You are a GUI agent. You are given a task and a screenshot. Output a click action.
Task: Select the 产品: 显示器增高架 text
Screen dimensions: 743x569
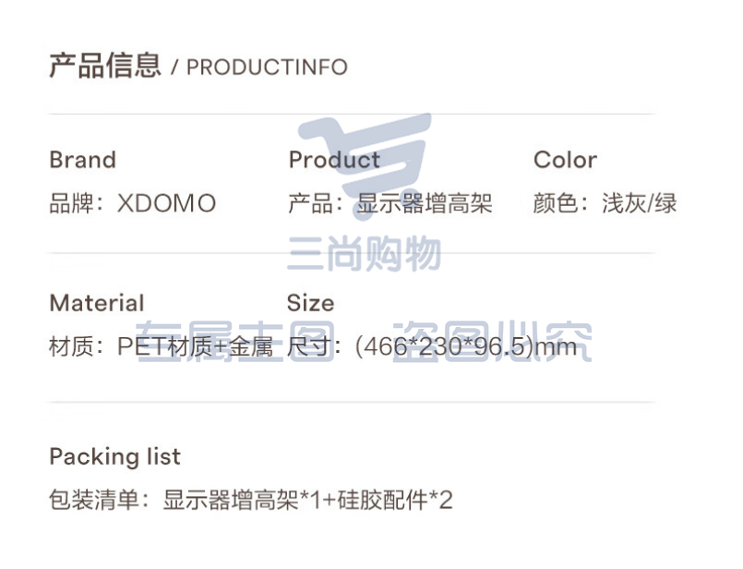(390, 203)
